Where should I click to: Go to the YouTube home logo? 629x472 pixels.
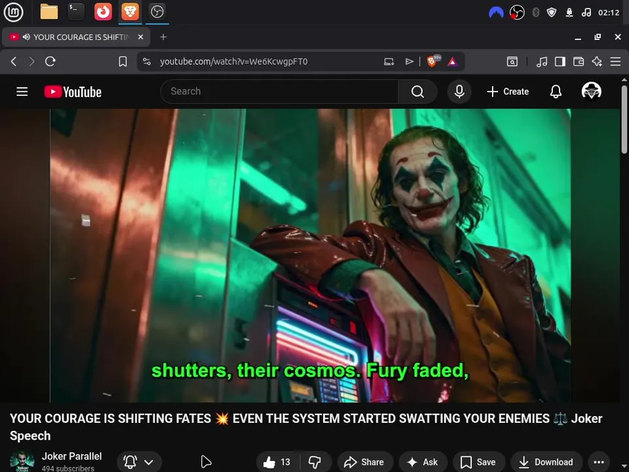[x=73, y=92]
